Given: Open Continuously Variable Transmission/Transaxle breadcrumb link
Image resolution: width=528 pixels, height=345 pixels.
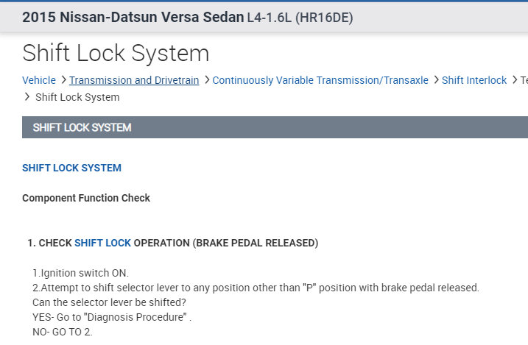Looking at the screenshot, I should (320, 80).
